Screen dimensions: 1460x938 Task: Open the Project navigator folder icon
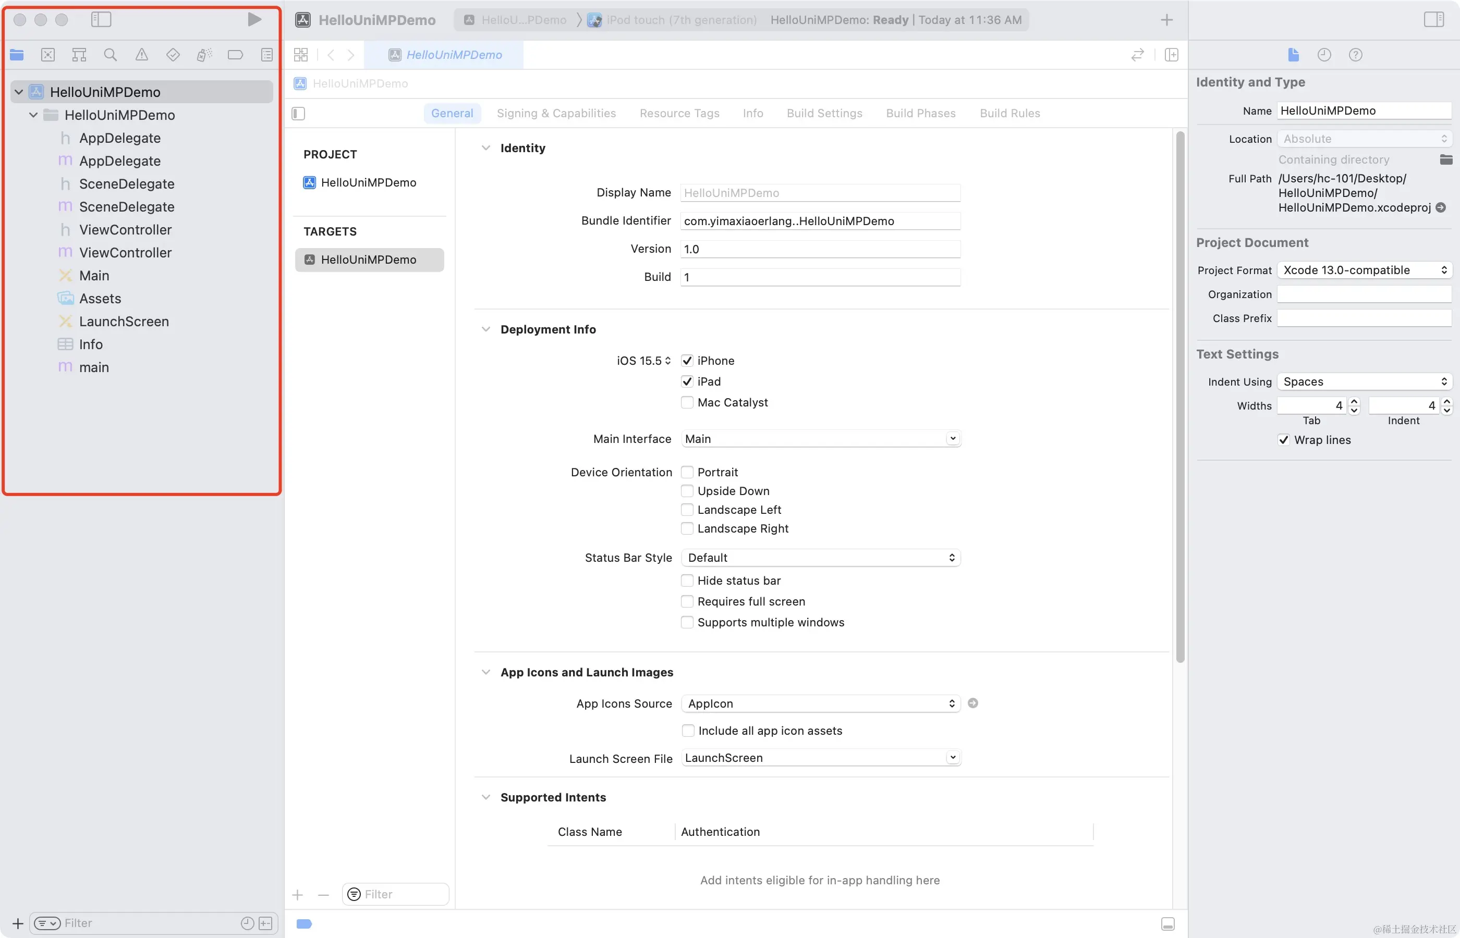17,55
